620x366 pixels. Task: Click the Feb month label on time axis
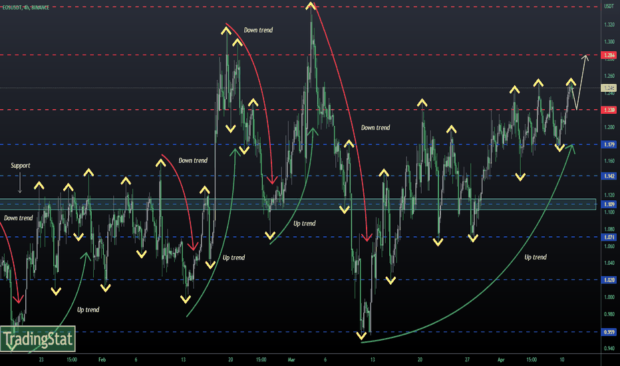[x=102, y=359]
